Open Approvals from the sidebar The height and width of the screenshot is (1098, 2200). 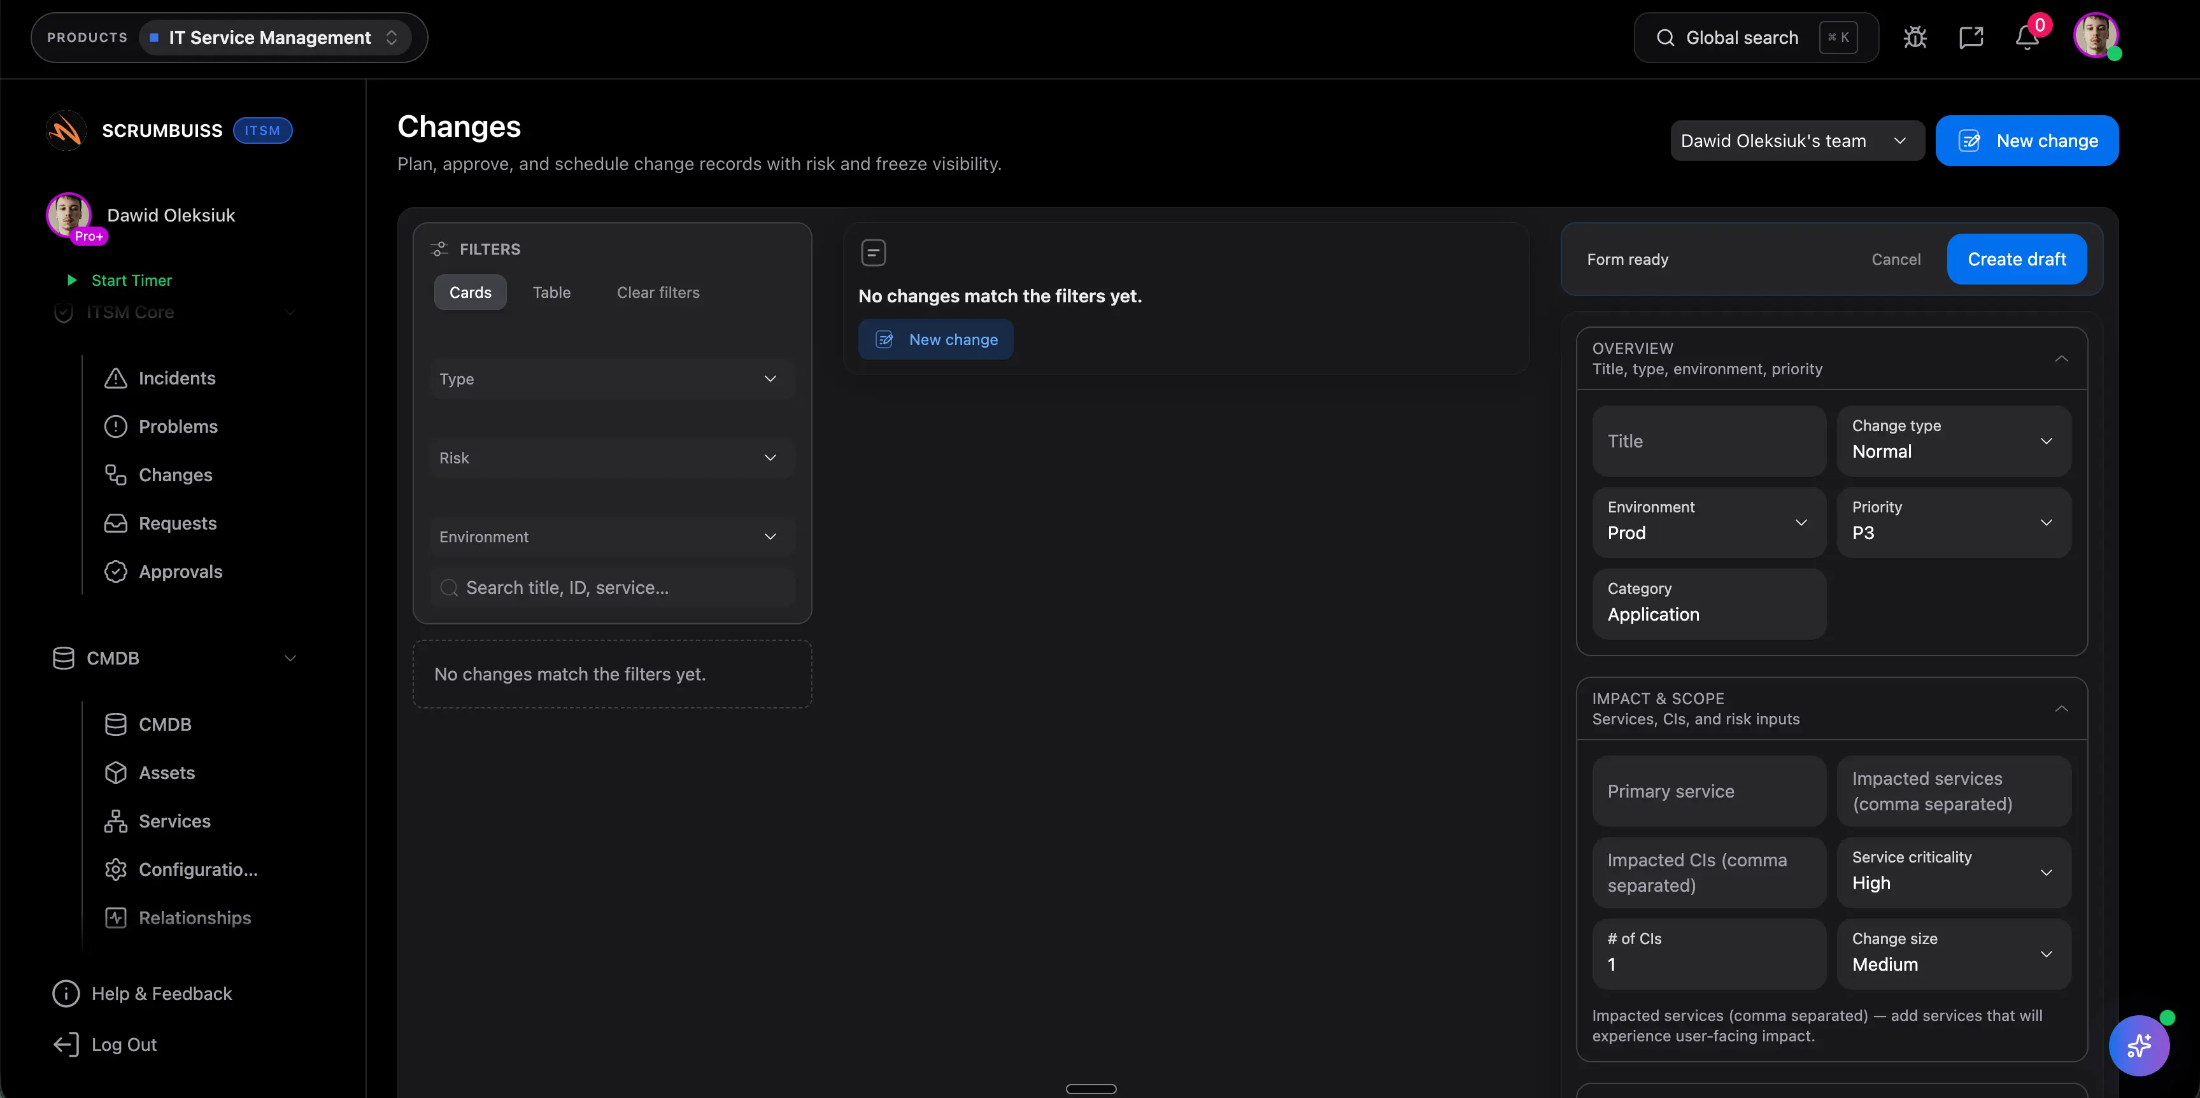180,571
